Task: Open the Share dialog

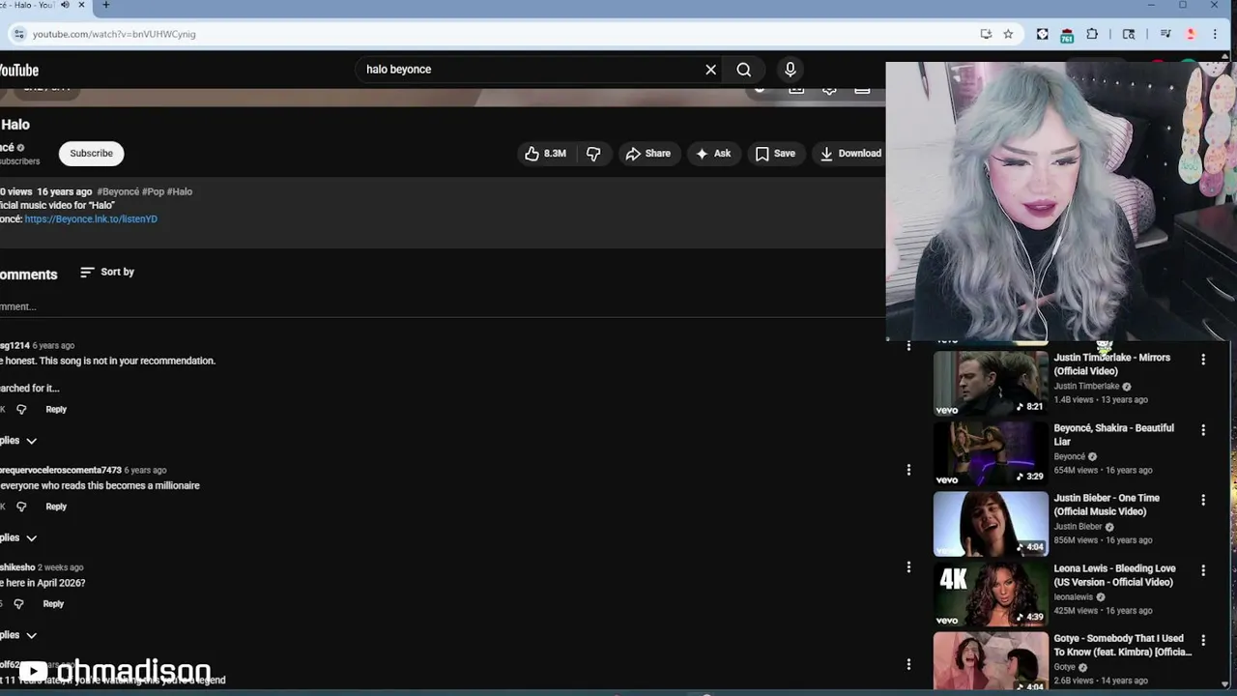Action: tap(648, 154)
